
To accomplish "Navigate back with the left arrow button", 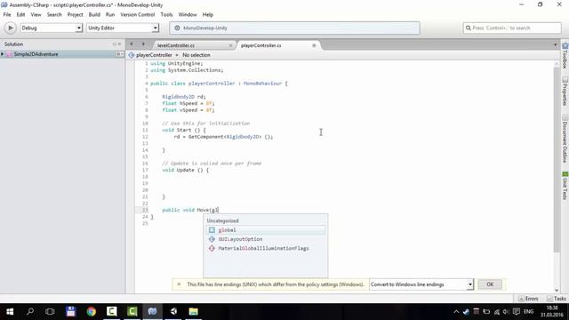I will 132,44.
